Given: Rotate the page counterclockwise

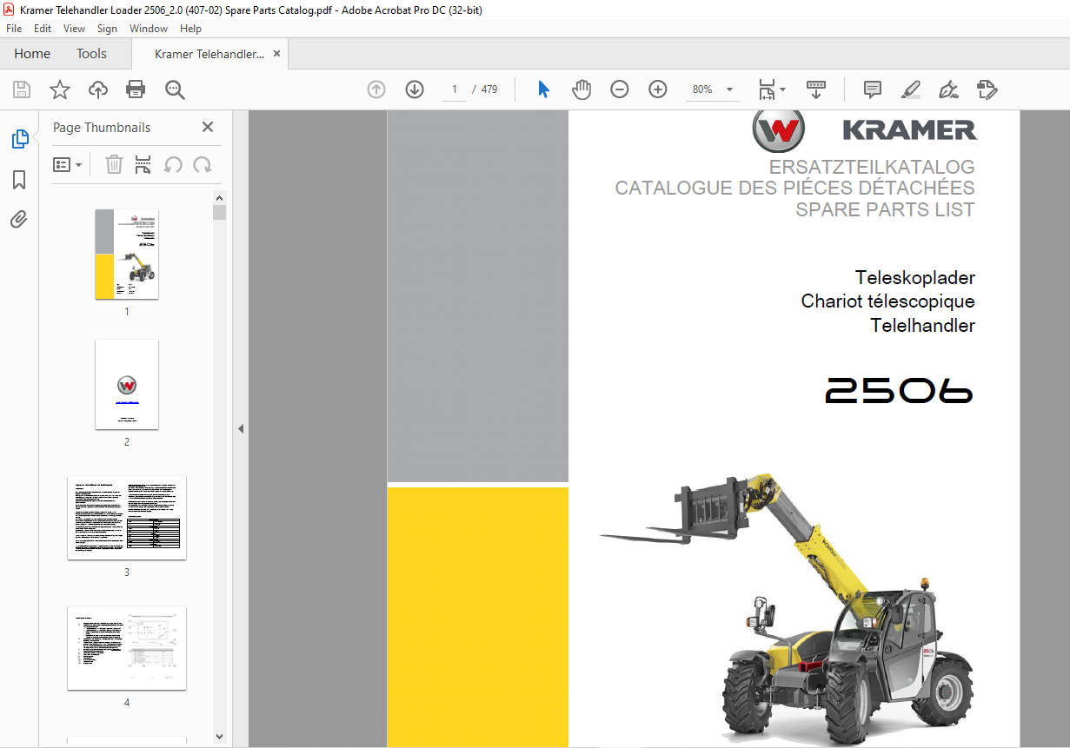Looking at the screenshot, I should click(173, 164).
